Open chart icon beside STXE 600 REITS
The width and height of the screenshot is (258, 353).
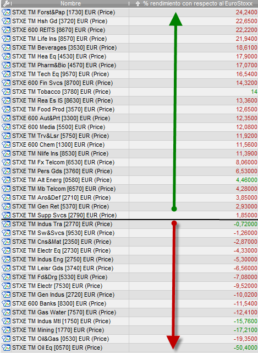[x=6, y=30]
